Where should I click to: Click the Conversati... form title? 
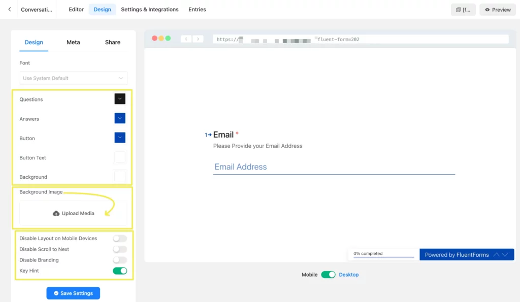coord(37,10)
